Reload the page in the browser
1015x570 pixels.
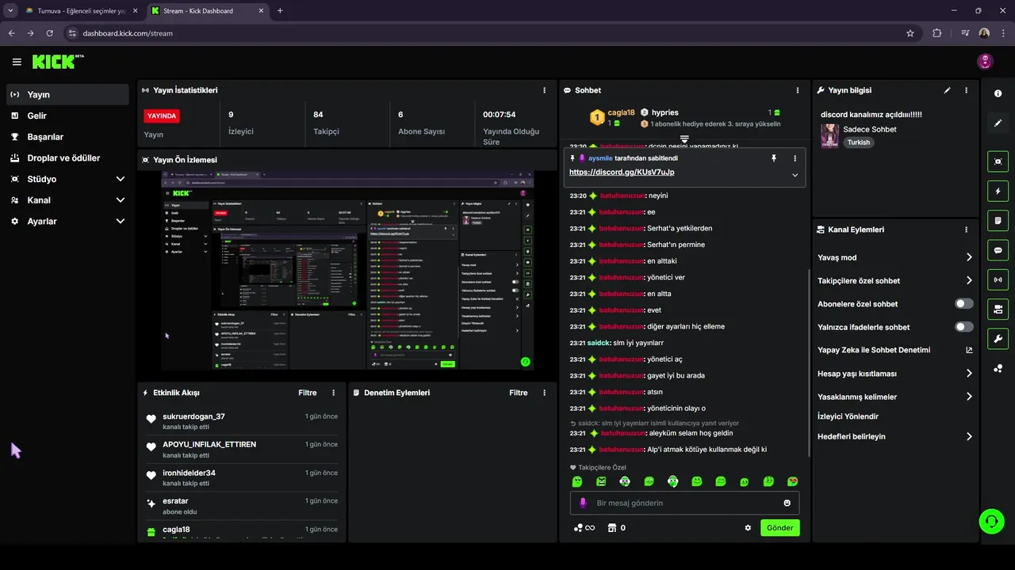49,33
